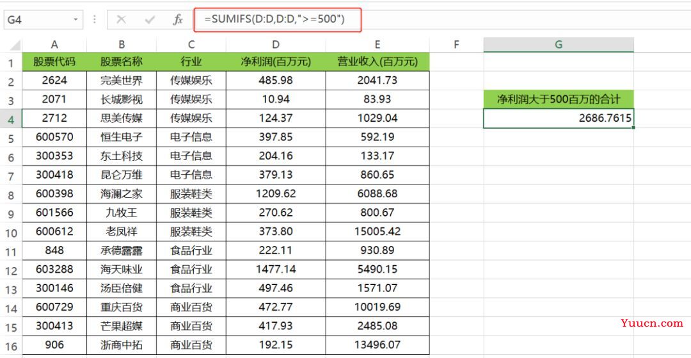Select row 4 header
Image resolution: width=691 pixels, height=358 pixels.
pyautogui.click(x=12, y=118)
